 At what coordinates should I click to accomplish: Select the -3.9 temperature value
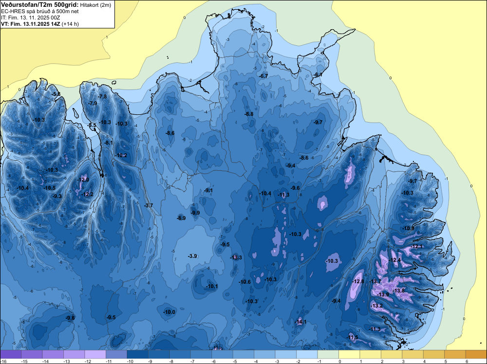tap(192, 256)
